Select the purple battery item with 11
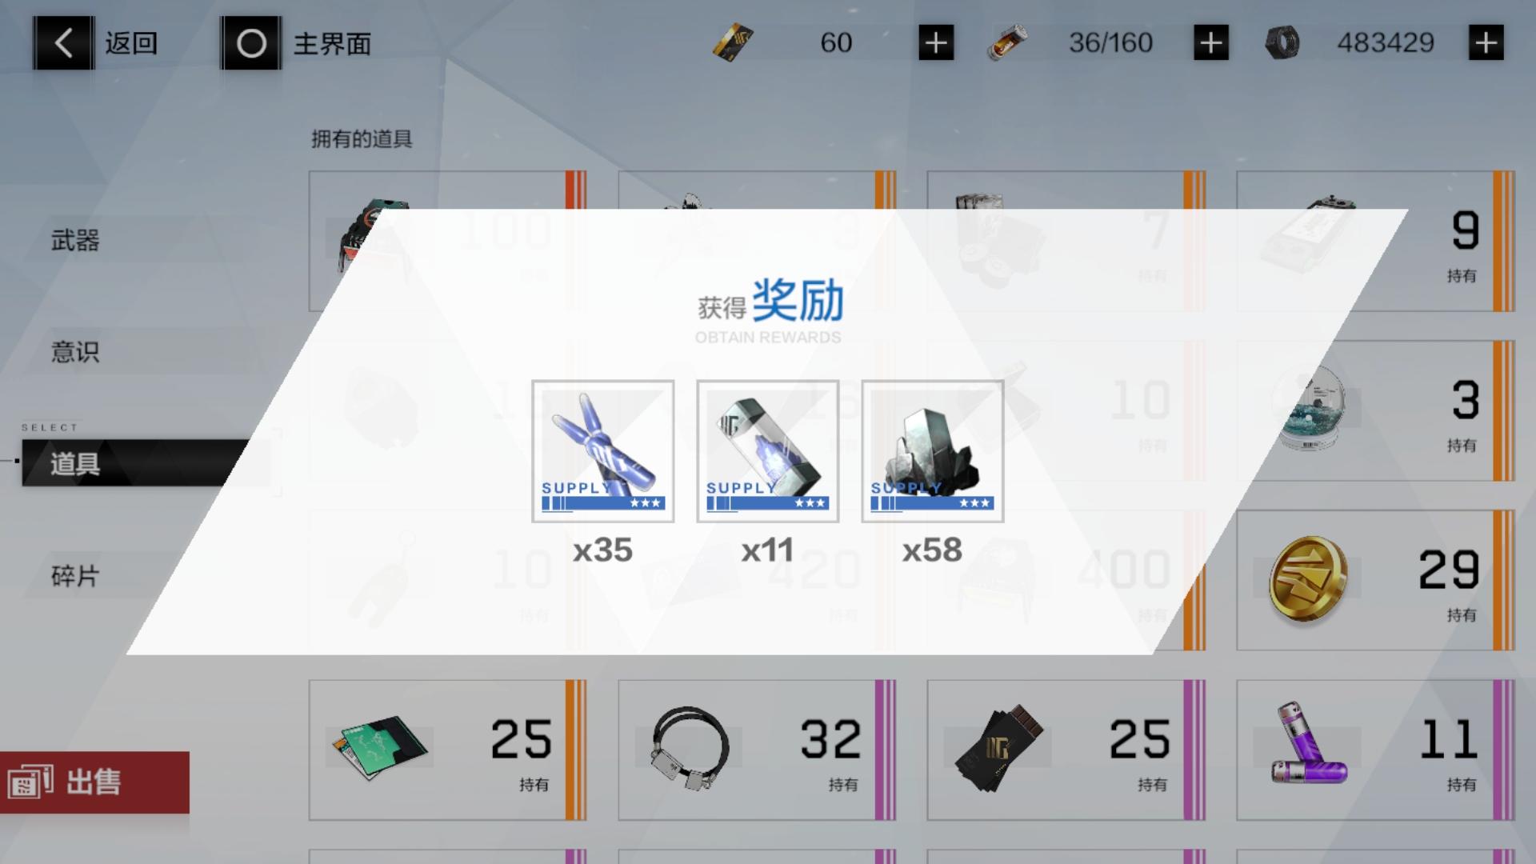 pyautogui.click(x=1376, y=750)
